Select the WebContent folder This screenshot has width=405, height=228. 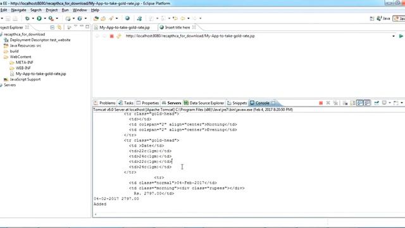(20, 57)
